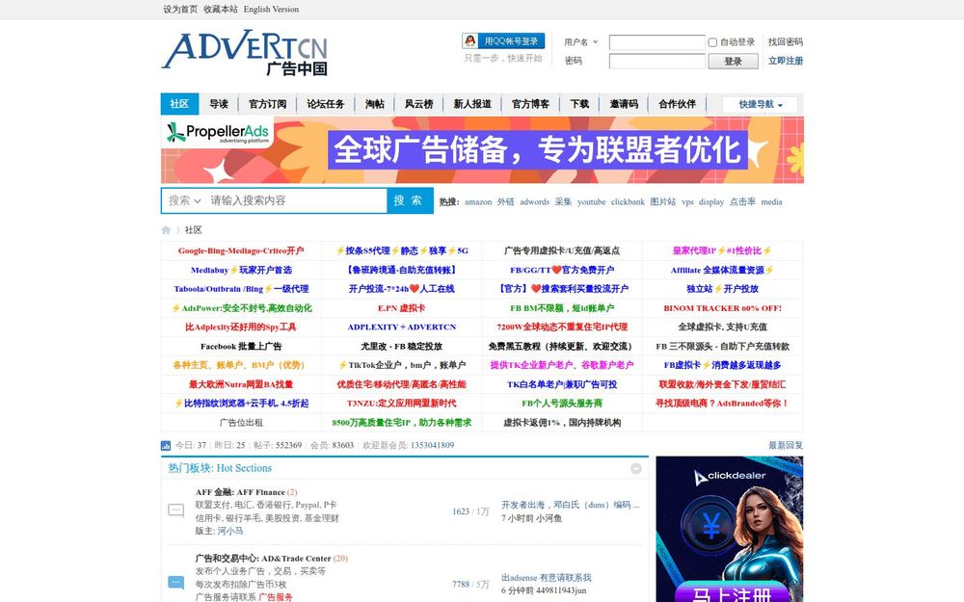The image size is (964, 602).
Task: Open latest post 出adsense 有意请联系我
Action: pos(546,577)
